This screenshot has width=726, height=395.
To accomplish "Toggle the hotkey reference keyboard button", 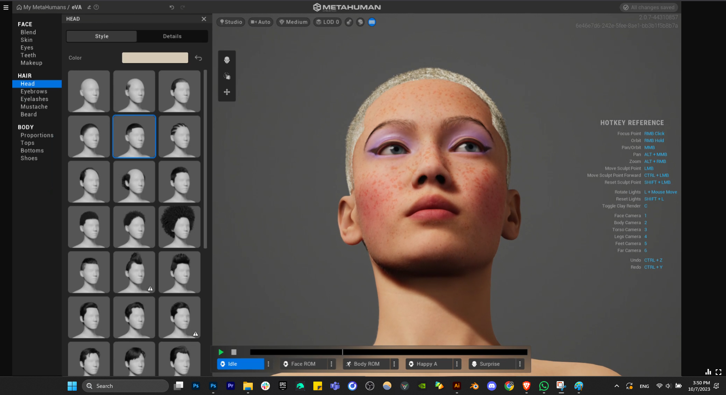I will click(372, 22).
